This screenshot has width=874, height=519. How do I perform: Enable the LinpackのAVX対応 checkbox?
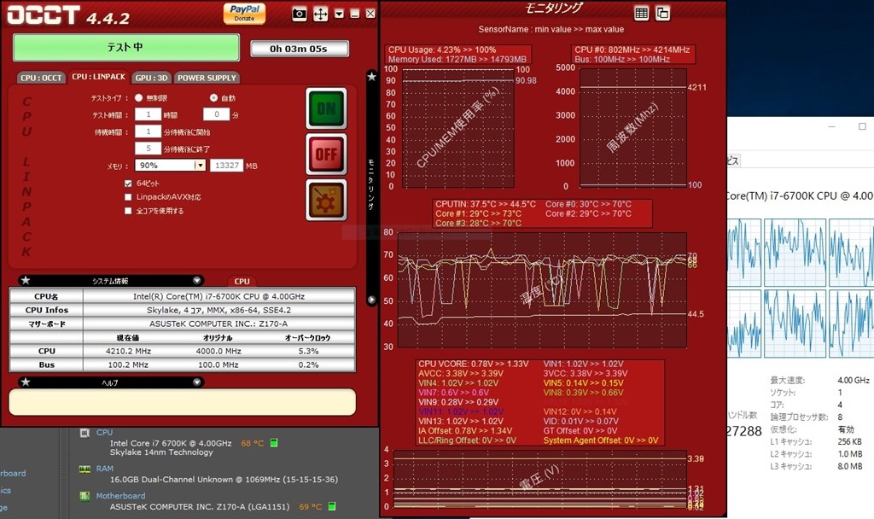[128, 197]
